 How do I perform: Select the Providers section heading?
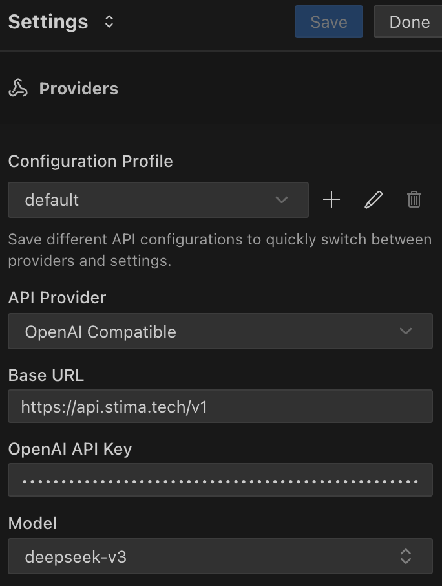(79, 89)
